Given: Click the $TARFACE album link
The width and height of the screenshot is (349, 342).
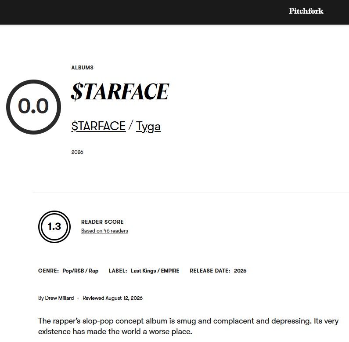Looking at the screenshot, I should [x=98, y=126].
